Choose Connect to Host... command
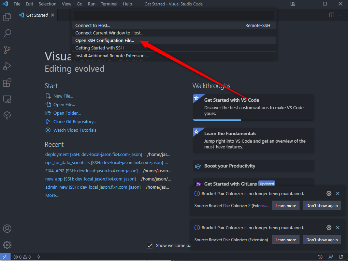Image resolution: width=348 pixels, height=261 pixels. 174,25
